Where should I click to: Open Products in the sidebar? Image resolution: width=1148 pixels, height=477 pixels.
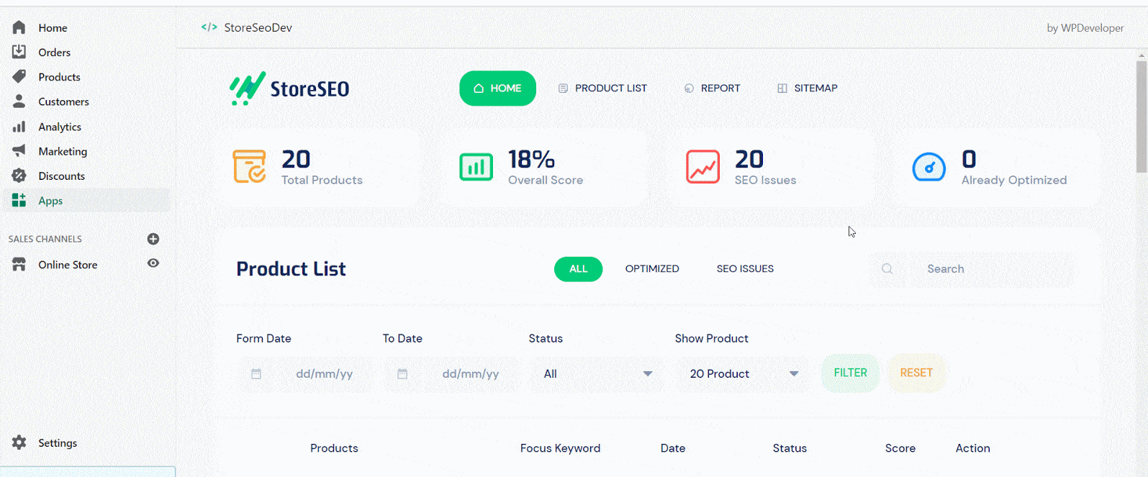[59, 76]
